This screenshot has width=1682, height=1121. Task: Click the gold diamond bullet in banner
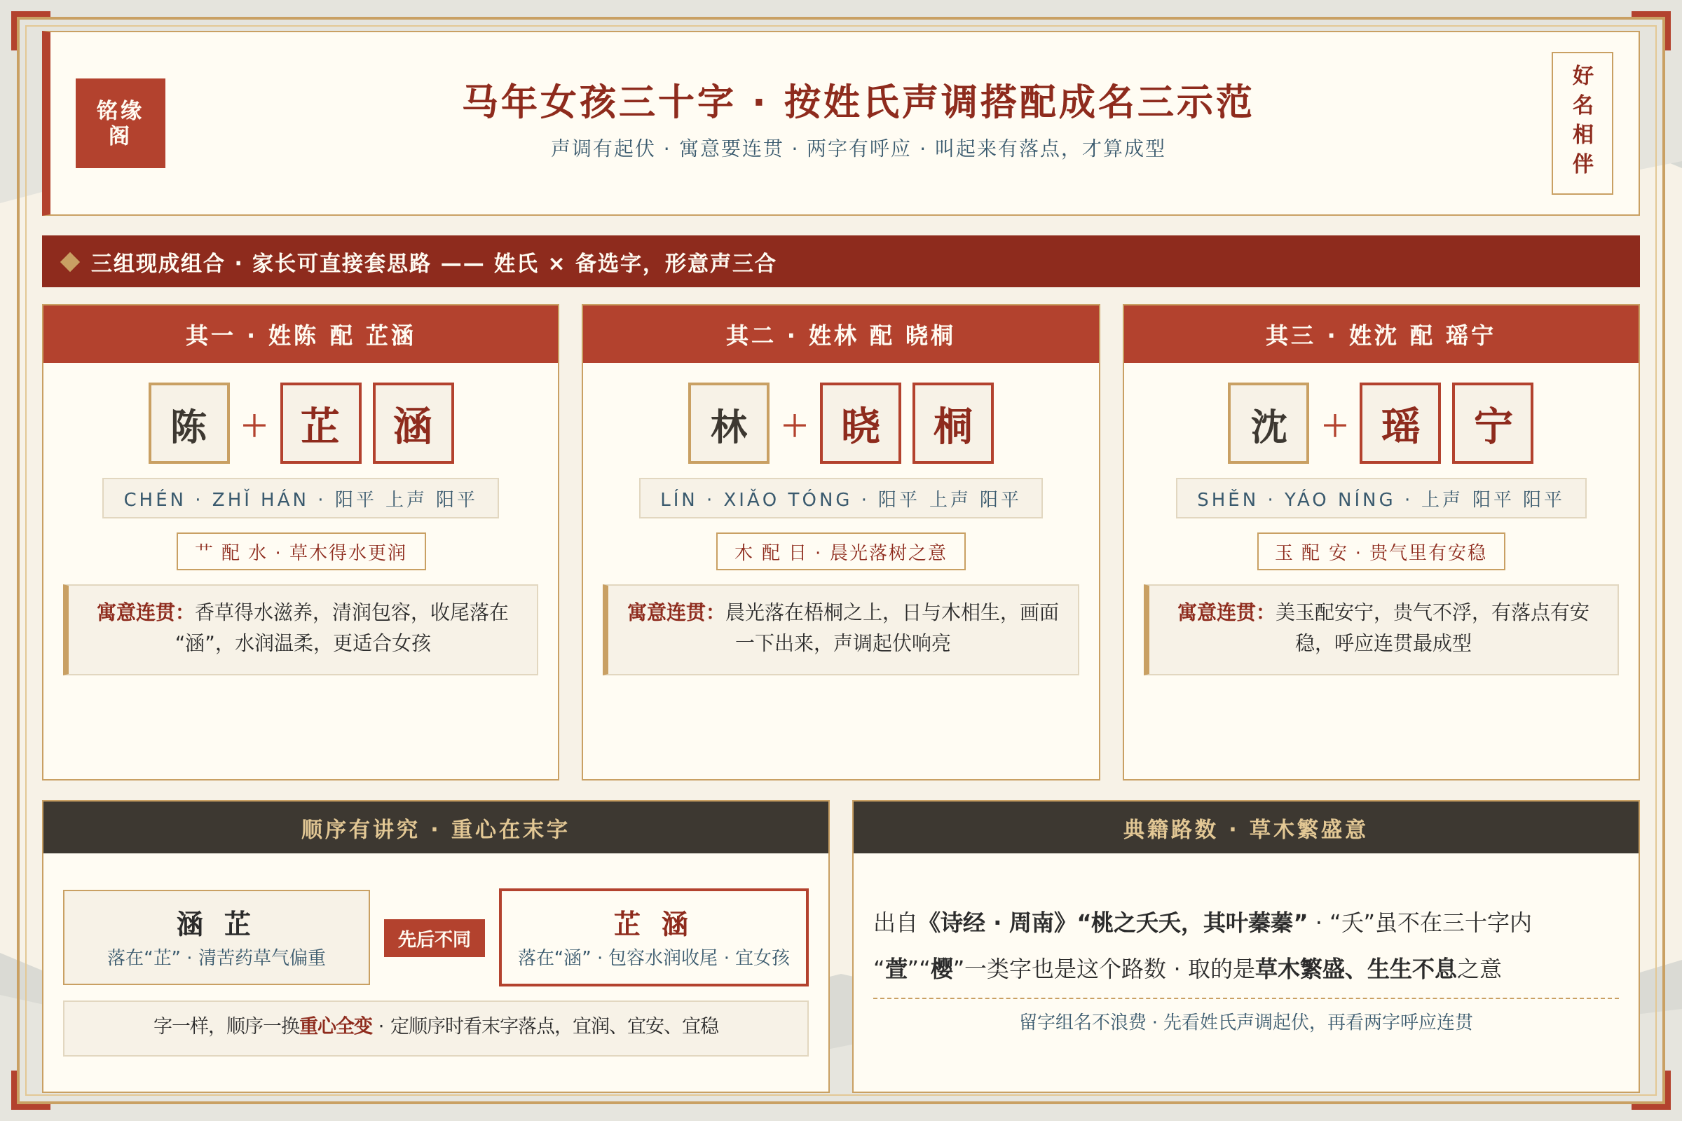pos(70,261)
